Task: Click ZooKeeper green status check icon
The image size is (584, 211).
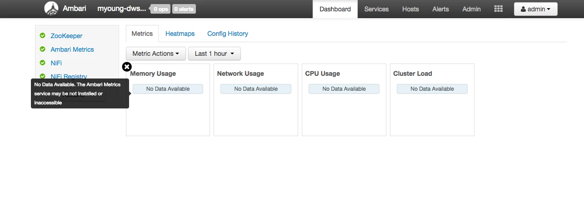Action: coord(43,35)
